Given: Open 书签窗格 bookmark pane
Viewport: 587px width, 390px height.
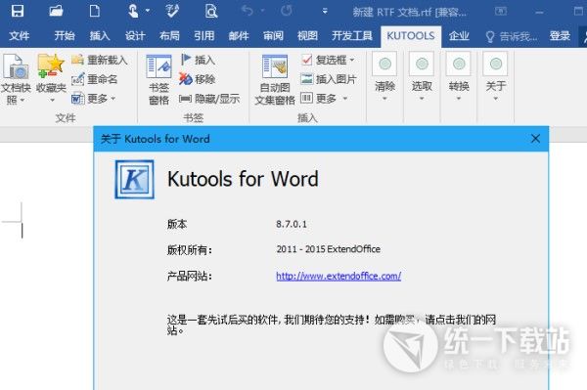Looking at the screenshot, I should click(158, 80).
